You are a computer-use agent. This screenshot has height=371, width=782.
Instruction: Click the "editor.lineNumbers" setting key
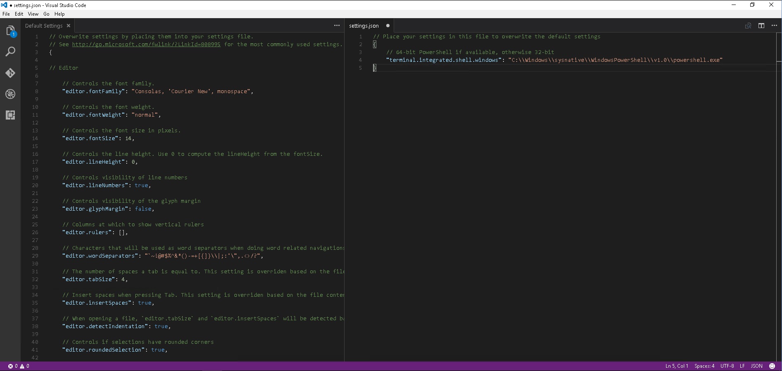point(95,185)
